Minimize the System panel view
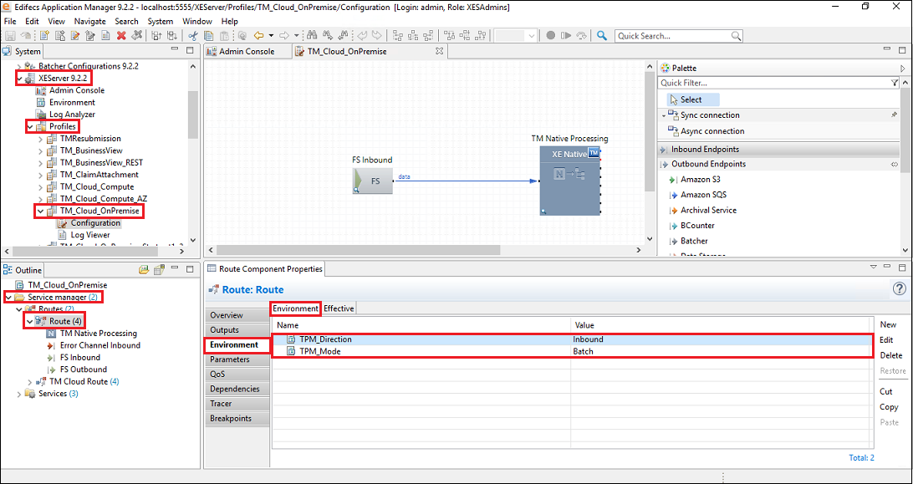The height and width of the screenshot is (484, 913). point(176,51)
